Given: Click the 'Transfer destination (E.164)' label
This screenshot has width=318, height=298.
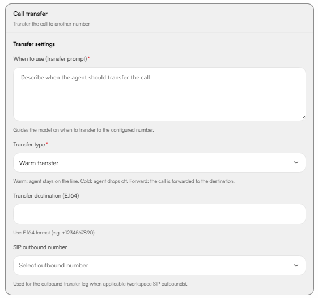Looking at the screenshot, I should pyautogui.click(x=46, y=196).
